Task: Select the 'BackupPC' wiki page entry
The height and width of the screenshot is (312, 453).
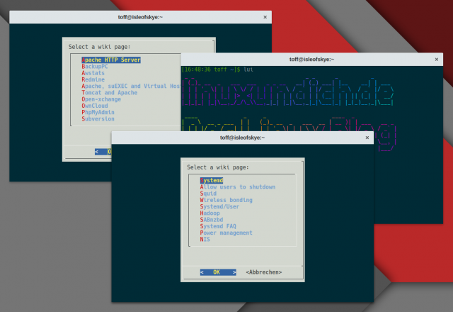Action: (94, 67)
